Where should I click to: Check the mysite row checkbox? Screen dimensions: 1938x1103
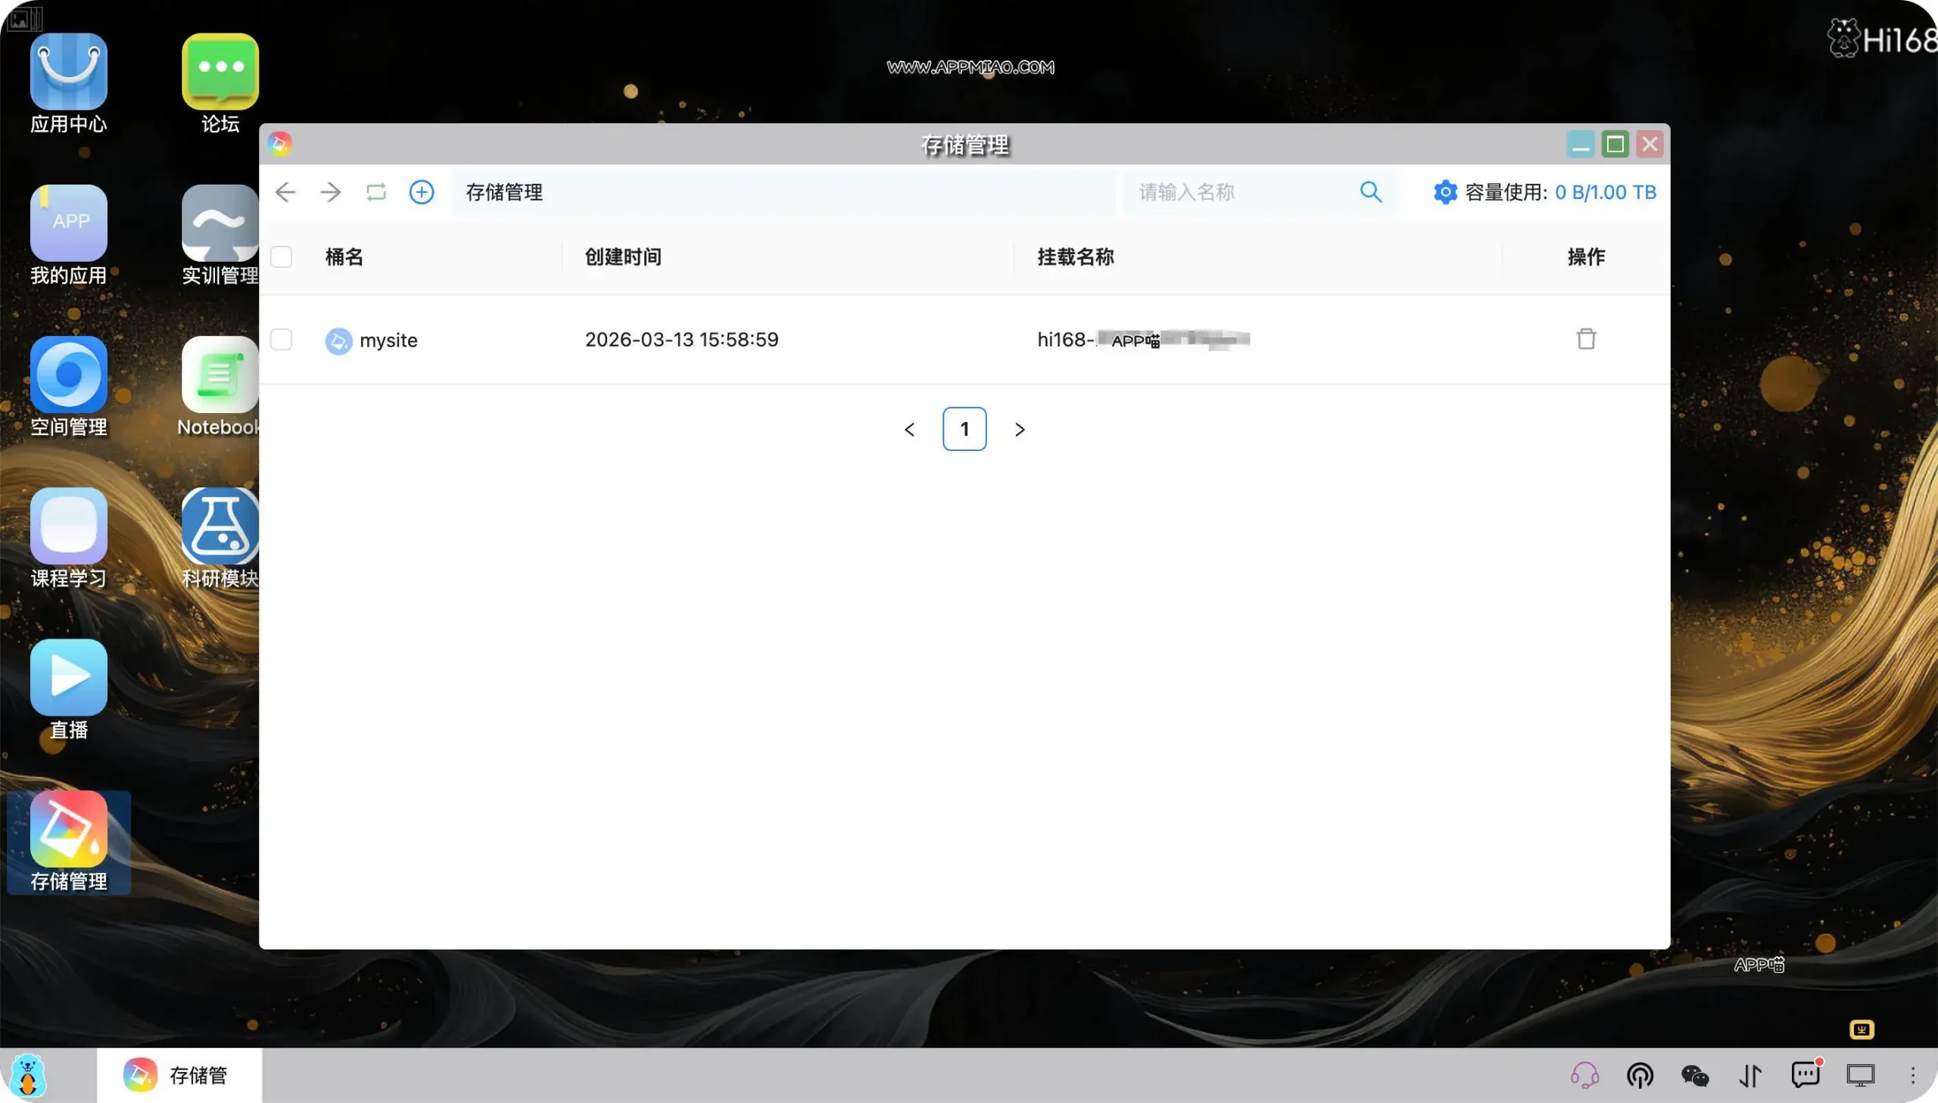(x=281, y=340)
